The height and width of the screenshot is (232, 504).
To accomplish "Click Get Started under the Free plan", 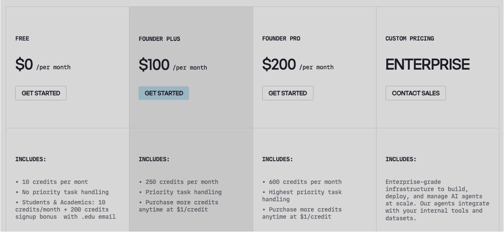I will pos(41,93).
